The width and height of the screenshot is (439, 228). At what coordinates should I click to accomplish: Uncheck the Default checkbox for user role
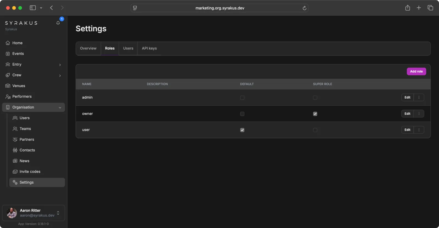242,130
